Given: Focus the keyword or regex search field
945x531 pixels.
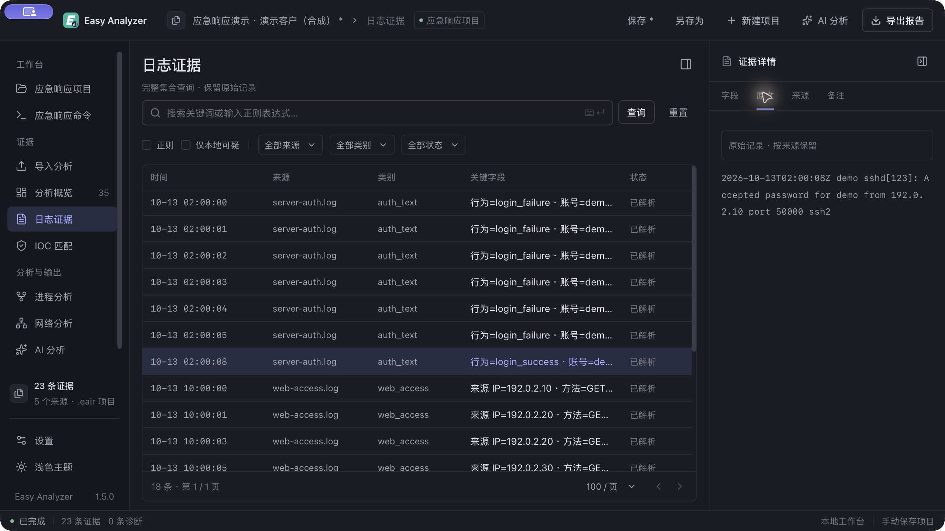Looking at the screenshot, I should [377, 113].
